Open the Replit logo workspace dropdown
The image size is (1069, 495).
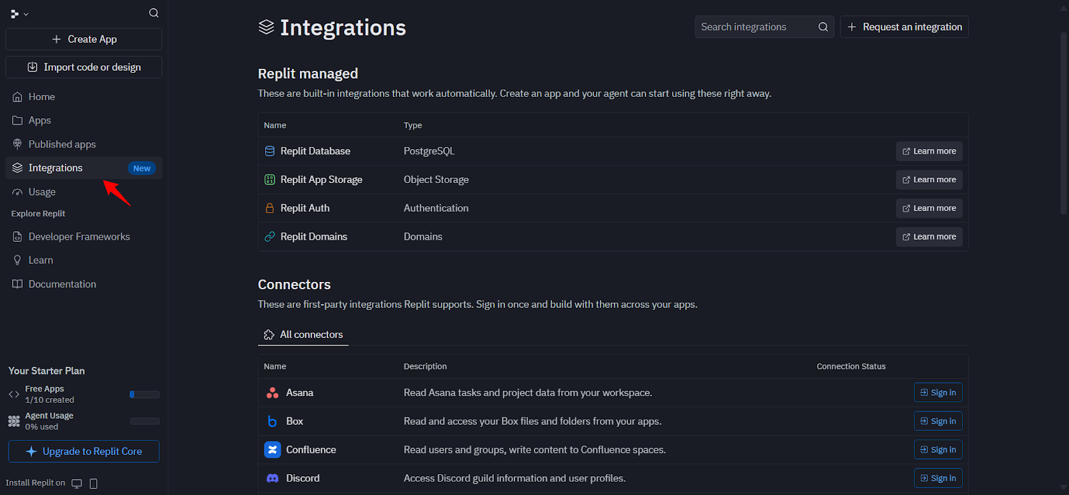click(x=19, y=13)
